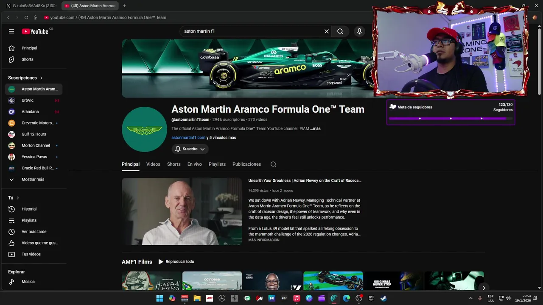Show hidden system tray icons
The height and width of the screenshot is (305, 543).
[x=470, y=298]
